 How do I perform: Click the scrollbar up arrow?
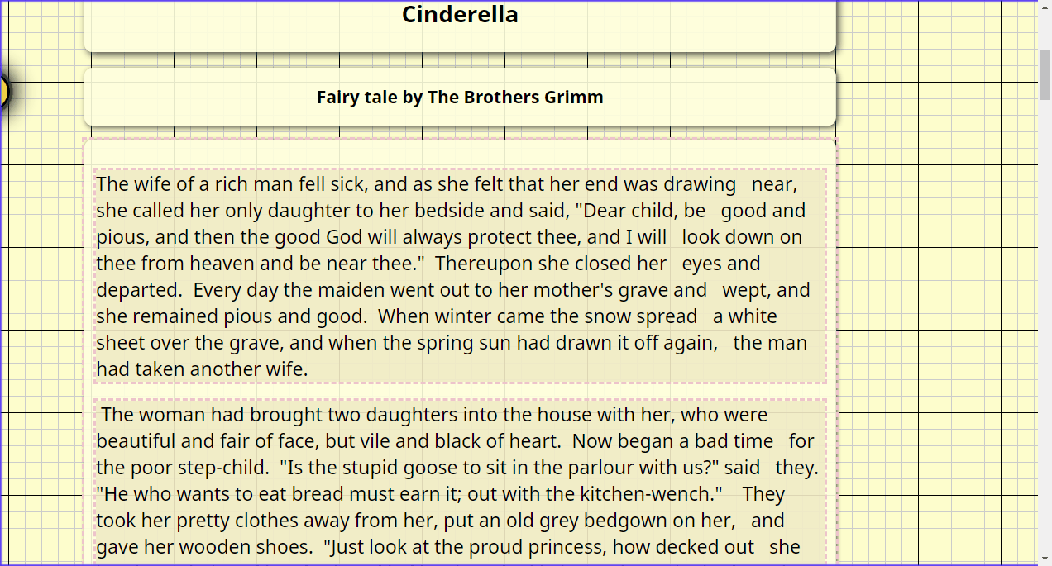pos(1045,6)
